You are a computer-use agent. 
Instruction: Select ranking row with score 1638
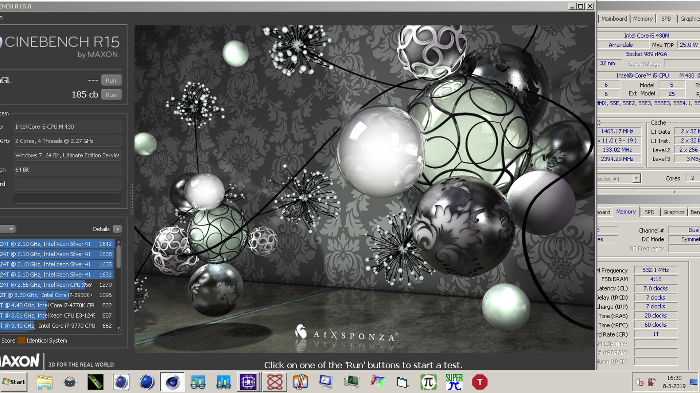[57, 254]
